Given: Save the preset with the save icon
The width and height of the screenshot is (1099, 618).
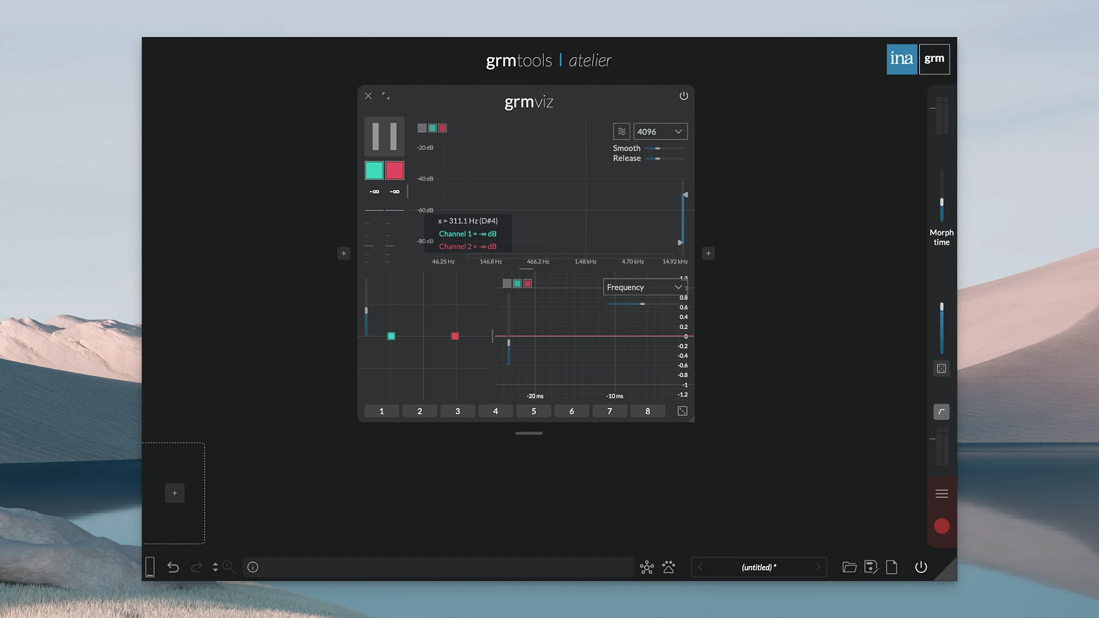Looking at the screenshot, I should (871, 567).
